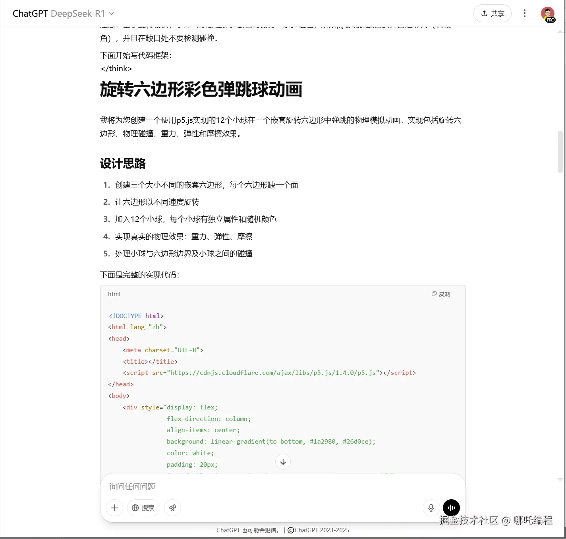Click the p5.js cloudflare script URL
This screenshot has width=566, height=539.
(x=273, y=372)
